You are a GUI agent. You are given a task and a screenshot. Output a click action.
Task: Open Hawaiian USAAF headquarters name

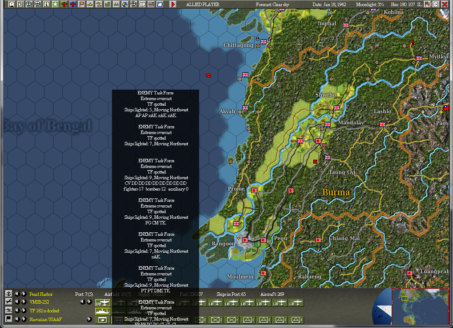tap(45, 319)
